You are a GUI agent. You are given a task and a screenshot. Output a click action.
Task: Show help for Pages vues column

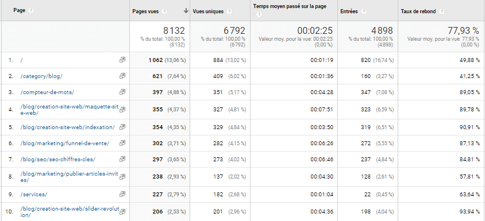pos(164,11)
